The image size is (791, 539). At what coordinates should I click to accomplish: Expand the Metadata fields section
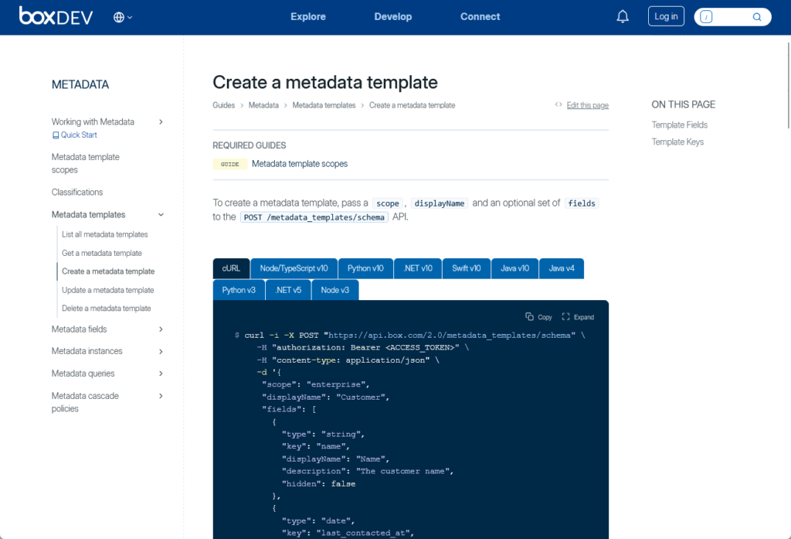(161, 329)
